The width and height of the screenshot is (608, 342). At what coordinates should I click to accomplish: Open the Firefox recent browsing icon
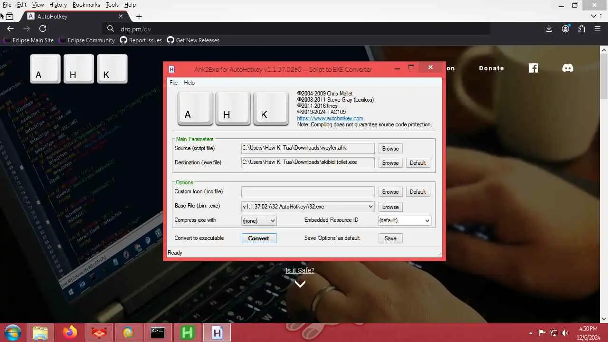(x=9, y=16)
